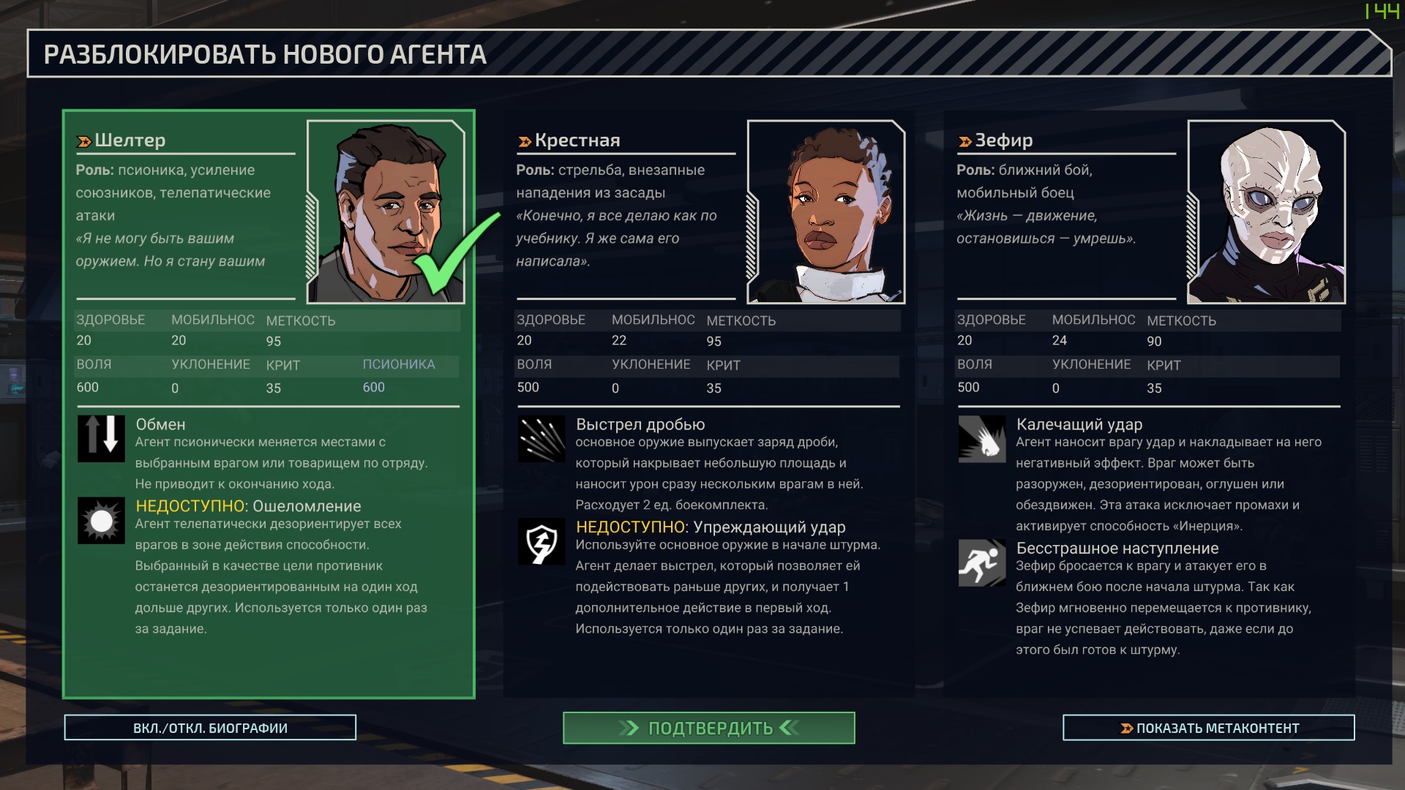This screenshot has height=790, width=1405.
Task: Select the Шелтер name heading
Action: click(x=130, y=140)
